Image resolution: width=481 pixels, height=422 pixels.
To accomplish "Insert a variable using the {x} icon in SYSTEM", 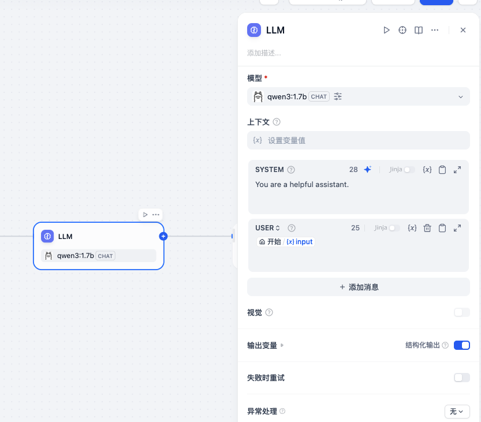I will 427,169.
